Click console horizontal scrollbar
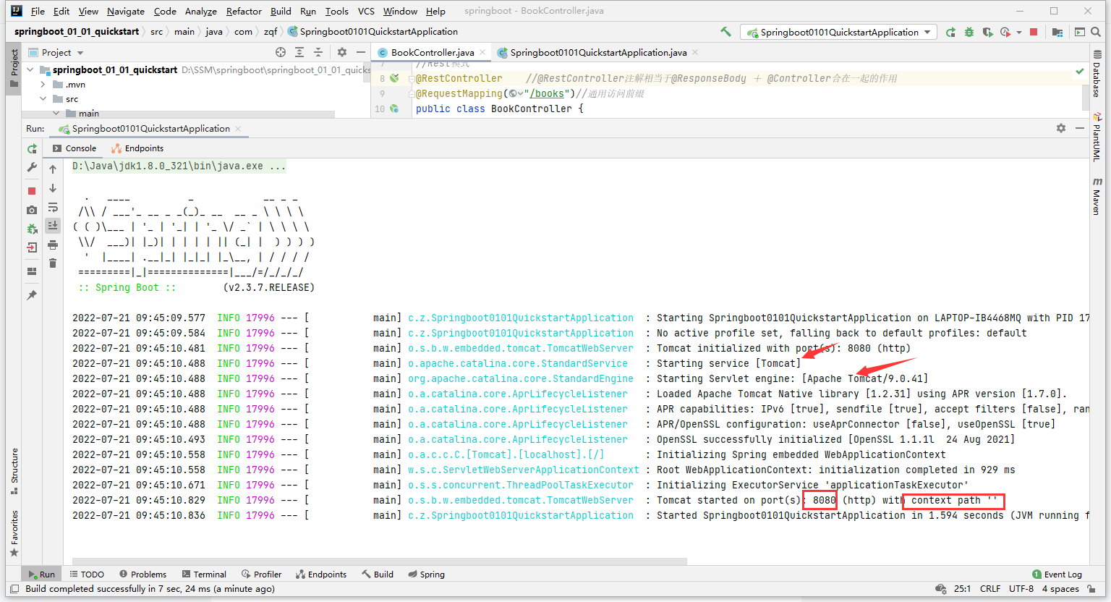Viewport: 1111px width, 602px height. tap(379, 561)
